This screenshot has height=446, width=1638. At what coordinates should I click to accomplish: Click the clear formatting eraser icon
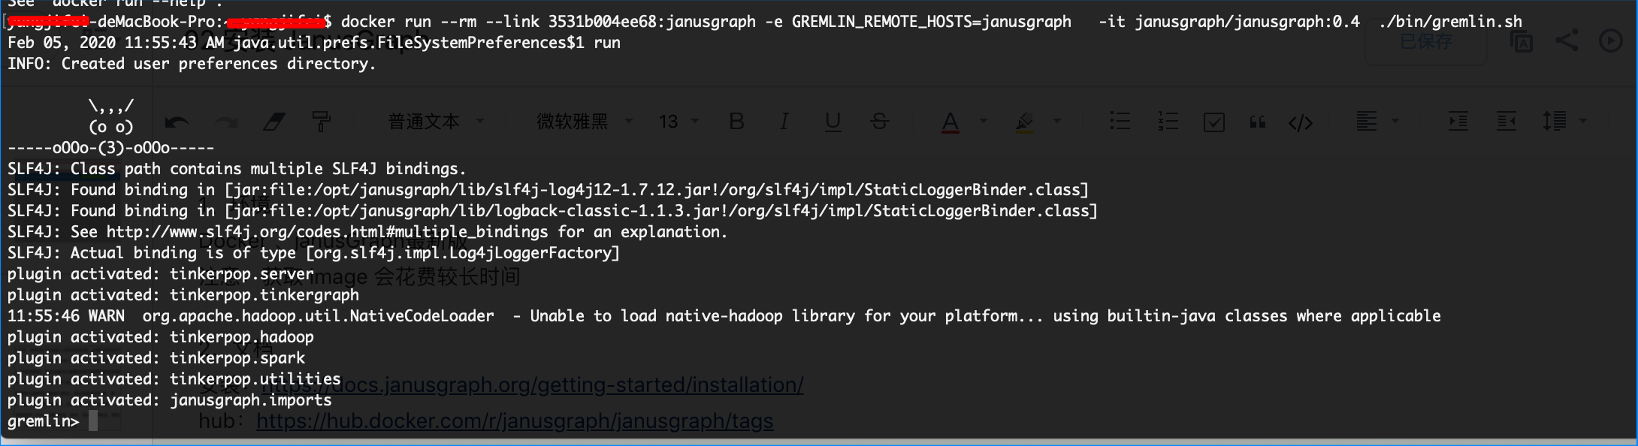click(275, 121)
